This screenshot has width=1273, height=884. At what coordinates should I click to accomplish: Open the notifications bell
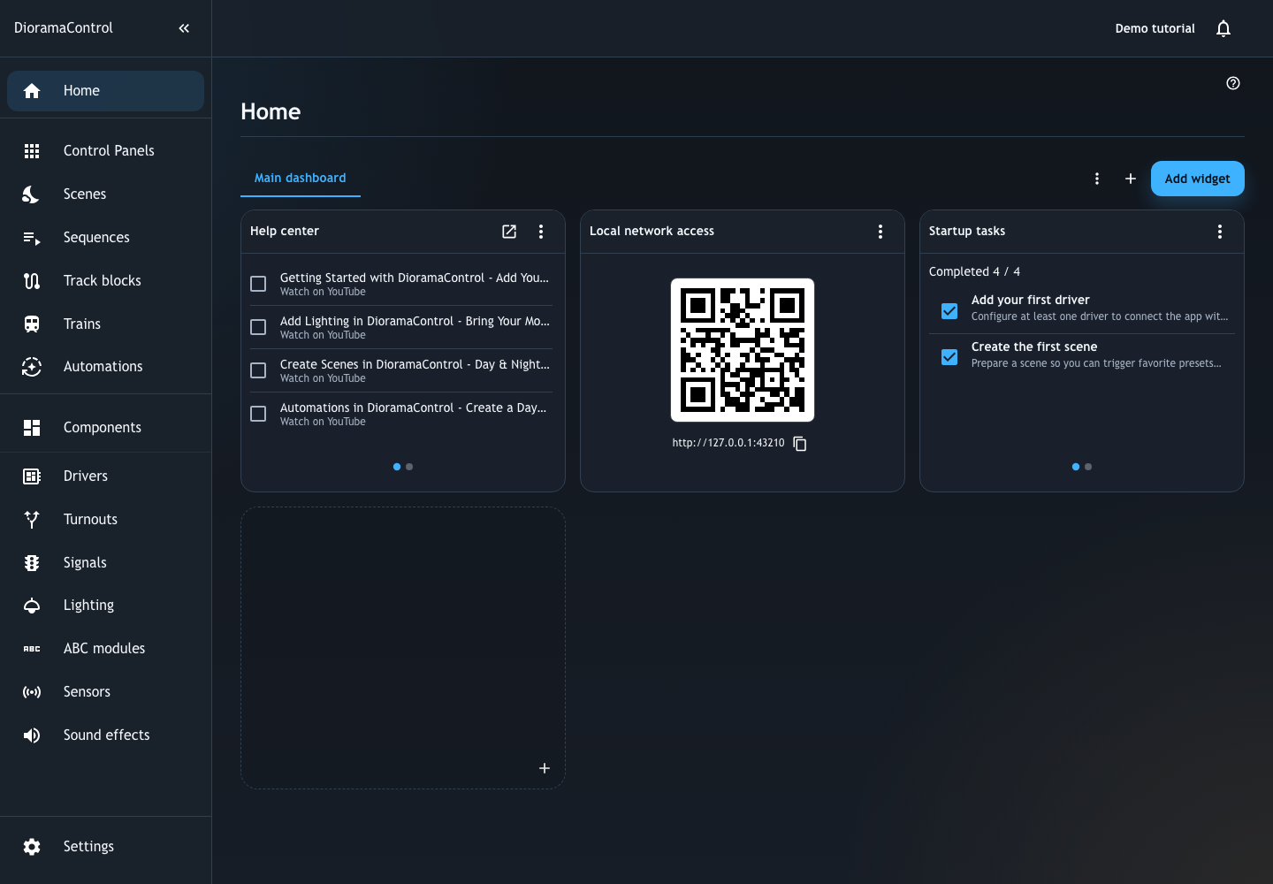(x=1223, y=28)
